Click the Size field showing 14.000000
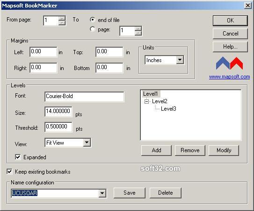Viewport: 254px width, 211px height. pyautogui.click(x=58, y=112)
